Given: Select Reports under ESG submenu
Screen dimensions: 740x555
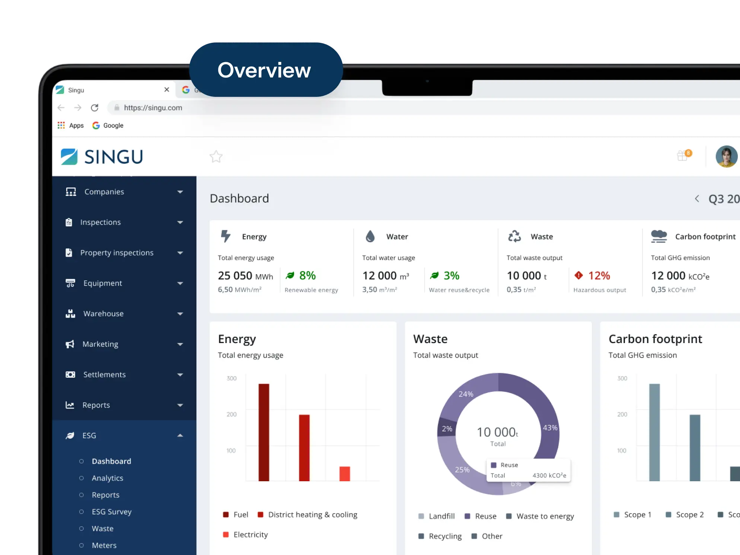Looking at the screenshot, I should (x=106, y=495).
